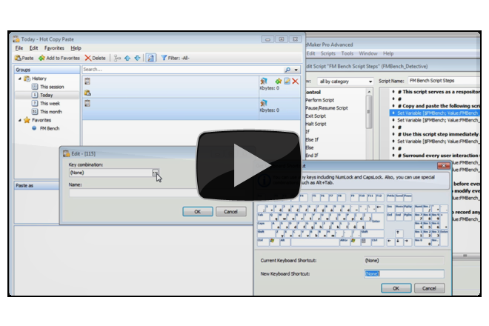489x326 pixels.
Task: Click Cancel in the Edit dialog
Action: 230,211
